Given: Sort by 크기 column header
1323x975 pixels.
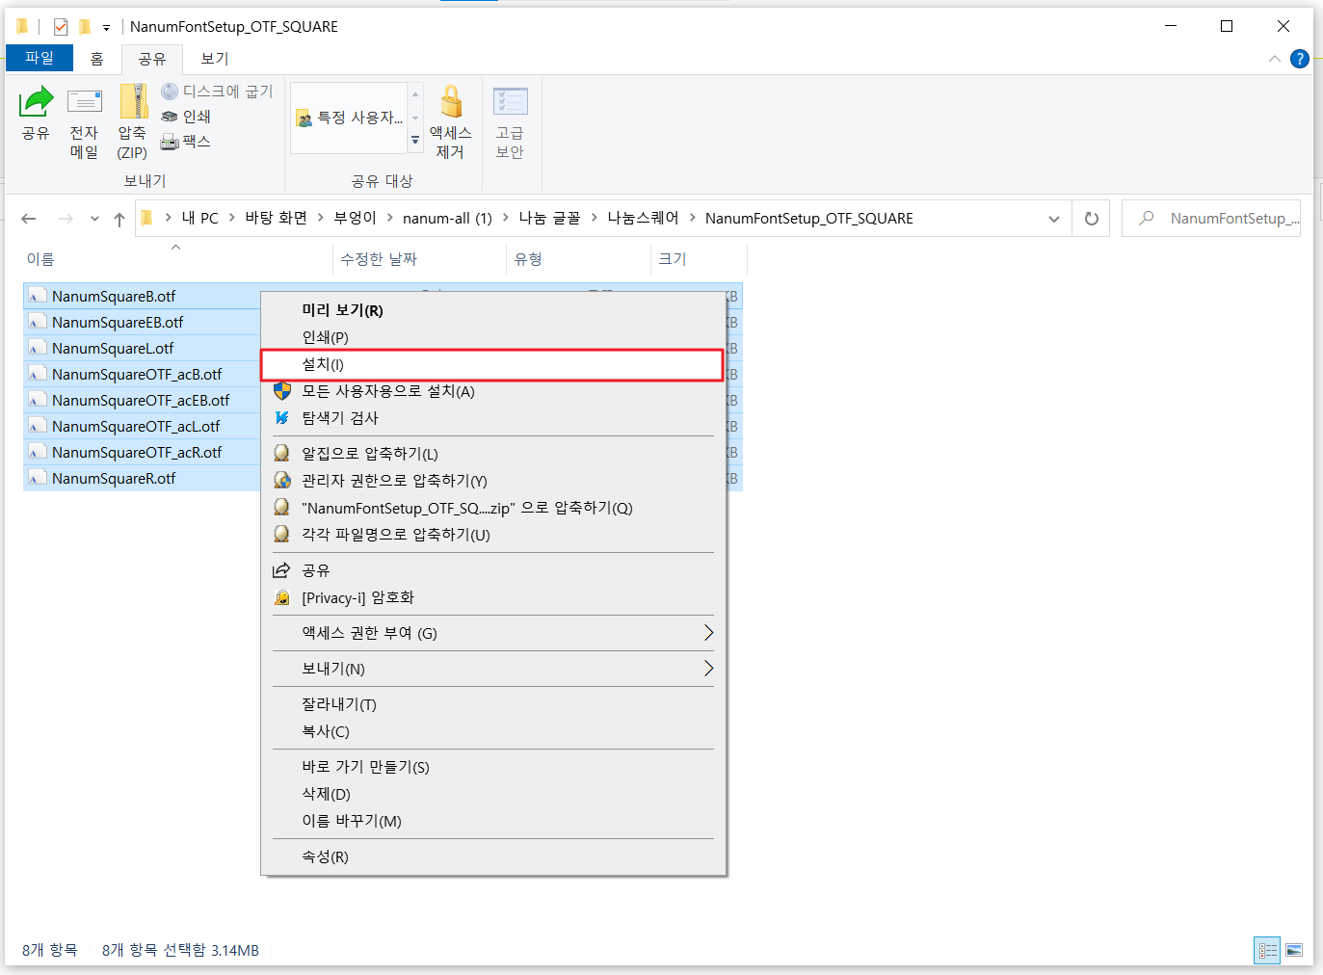Looking at the screenshot, I should [x=699, y=259].
